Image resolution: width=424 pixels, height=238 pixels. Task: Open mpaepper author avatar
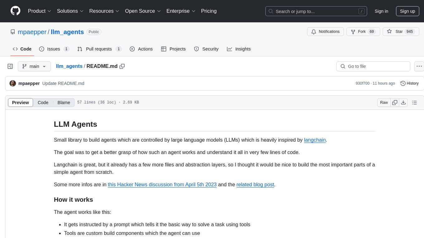tap(13, 83)
